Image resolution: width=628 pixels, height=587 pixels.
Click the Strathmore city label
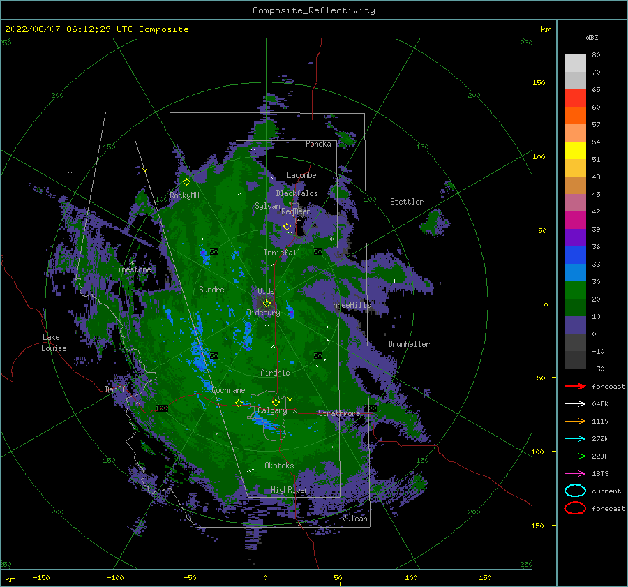coord(339,413)
